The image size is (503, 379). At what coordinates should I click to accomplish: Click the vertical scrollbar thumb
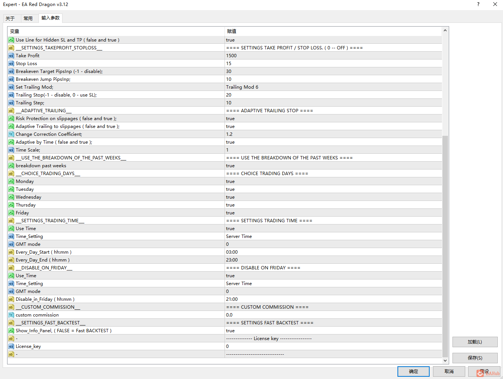(x=445, y=246)
